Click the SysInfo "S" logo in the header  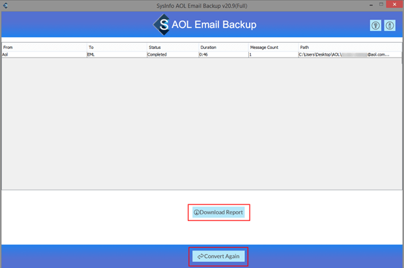[162, 25]
